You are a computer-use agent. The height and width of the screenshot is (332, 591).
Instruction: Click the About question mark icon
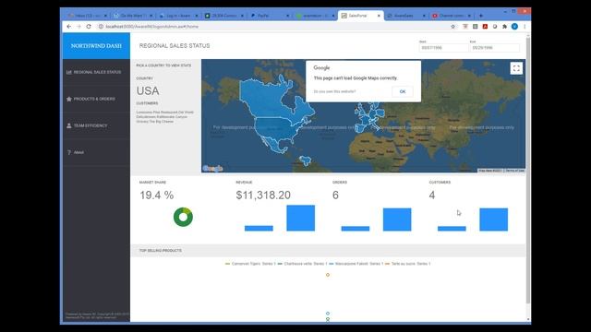(x=69, y=152)
